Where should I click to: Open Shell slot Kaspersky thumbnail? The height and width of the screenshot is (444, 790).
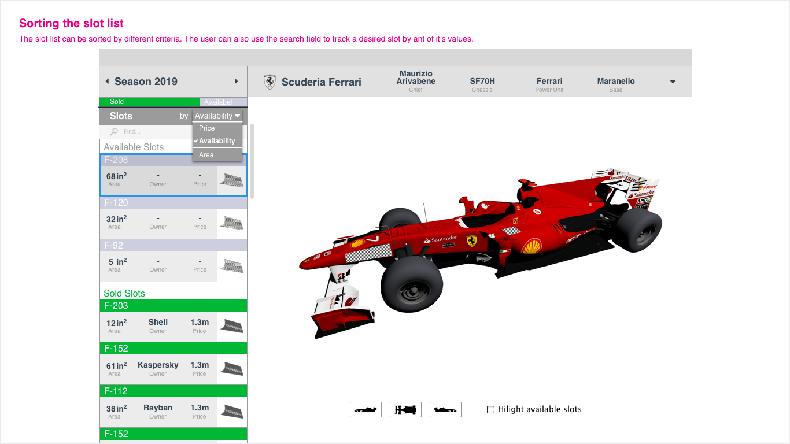231,326
